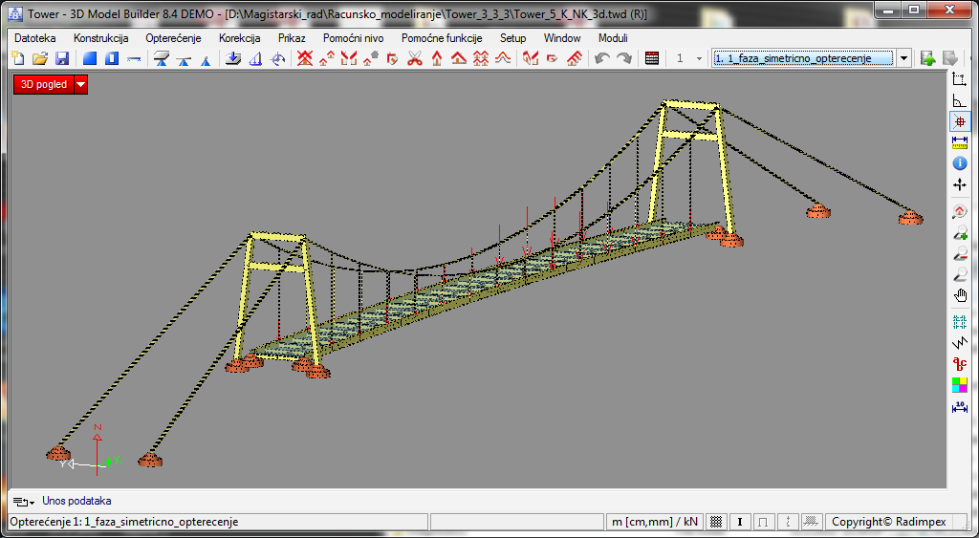Click the Unos podataka label
The width and height of the screenshot is (979, 538).
point(76,501)
